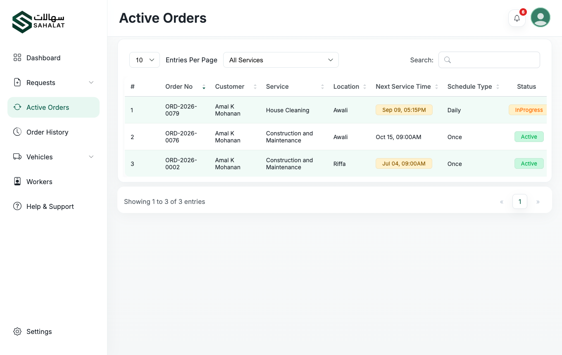Click pagination page 1 button
Screen dimensions: 562x355
(x=520, y=201)
